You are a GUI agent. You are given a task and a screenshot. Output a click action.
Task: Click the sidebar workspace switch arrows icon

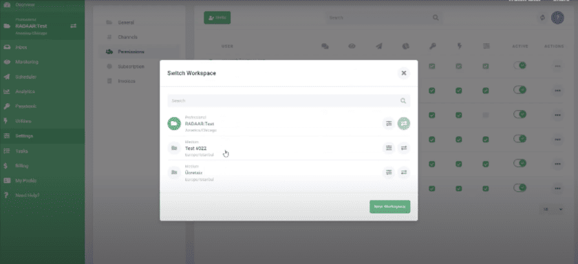click(74, 25)
